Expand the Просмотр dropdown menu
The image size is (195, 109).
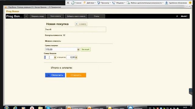[x=104, y=3]
